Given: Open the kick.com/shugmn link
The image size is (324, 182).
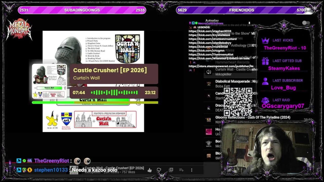Looking at the screenshot, I should pyautogui.click(x=207, y=51).
